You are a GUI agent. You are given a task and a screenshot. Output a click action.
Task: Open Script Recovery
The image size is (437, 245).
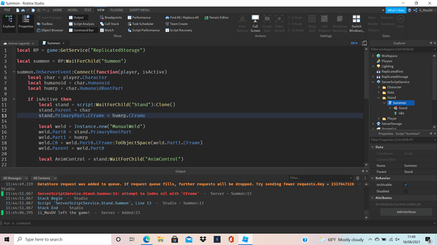click(x=179, y=30)
